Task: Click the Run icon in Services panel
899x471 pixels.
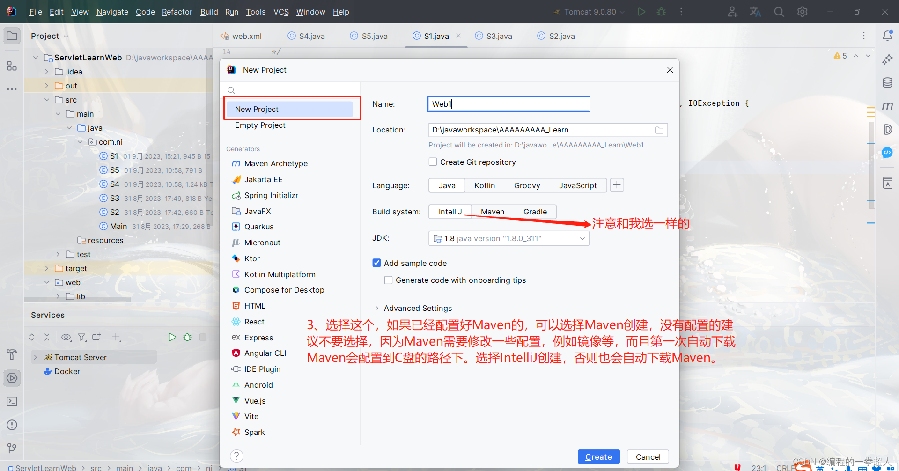Action: pos(172,337)
